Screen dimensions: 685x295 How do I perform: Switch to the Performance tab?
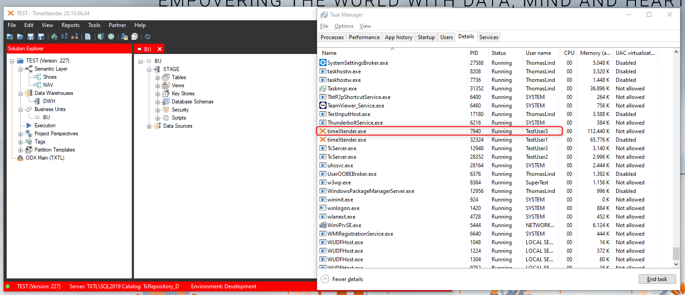(364, 37)
